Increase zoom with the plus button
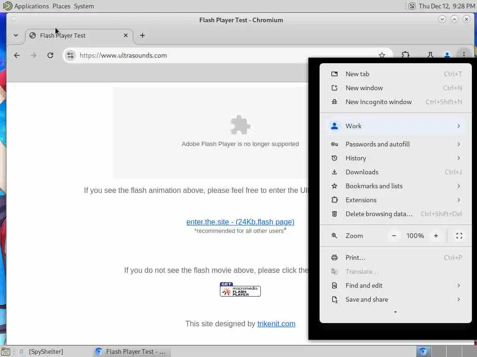The width and height of the screenshot is (477, 357). click(x=436, y=236)
